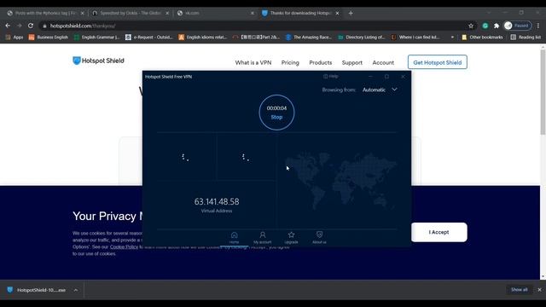The height and width of the screenshot is (307, 546).
Task: Open a new Chrome tab
Action: pos(351,14)
